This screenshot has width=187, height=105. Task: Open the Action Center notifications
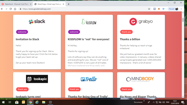click(x=183, y=102)
